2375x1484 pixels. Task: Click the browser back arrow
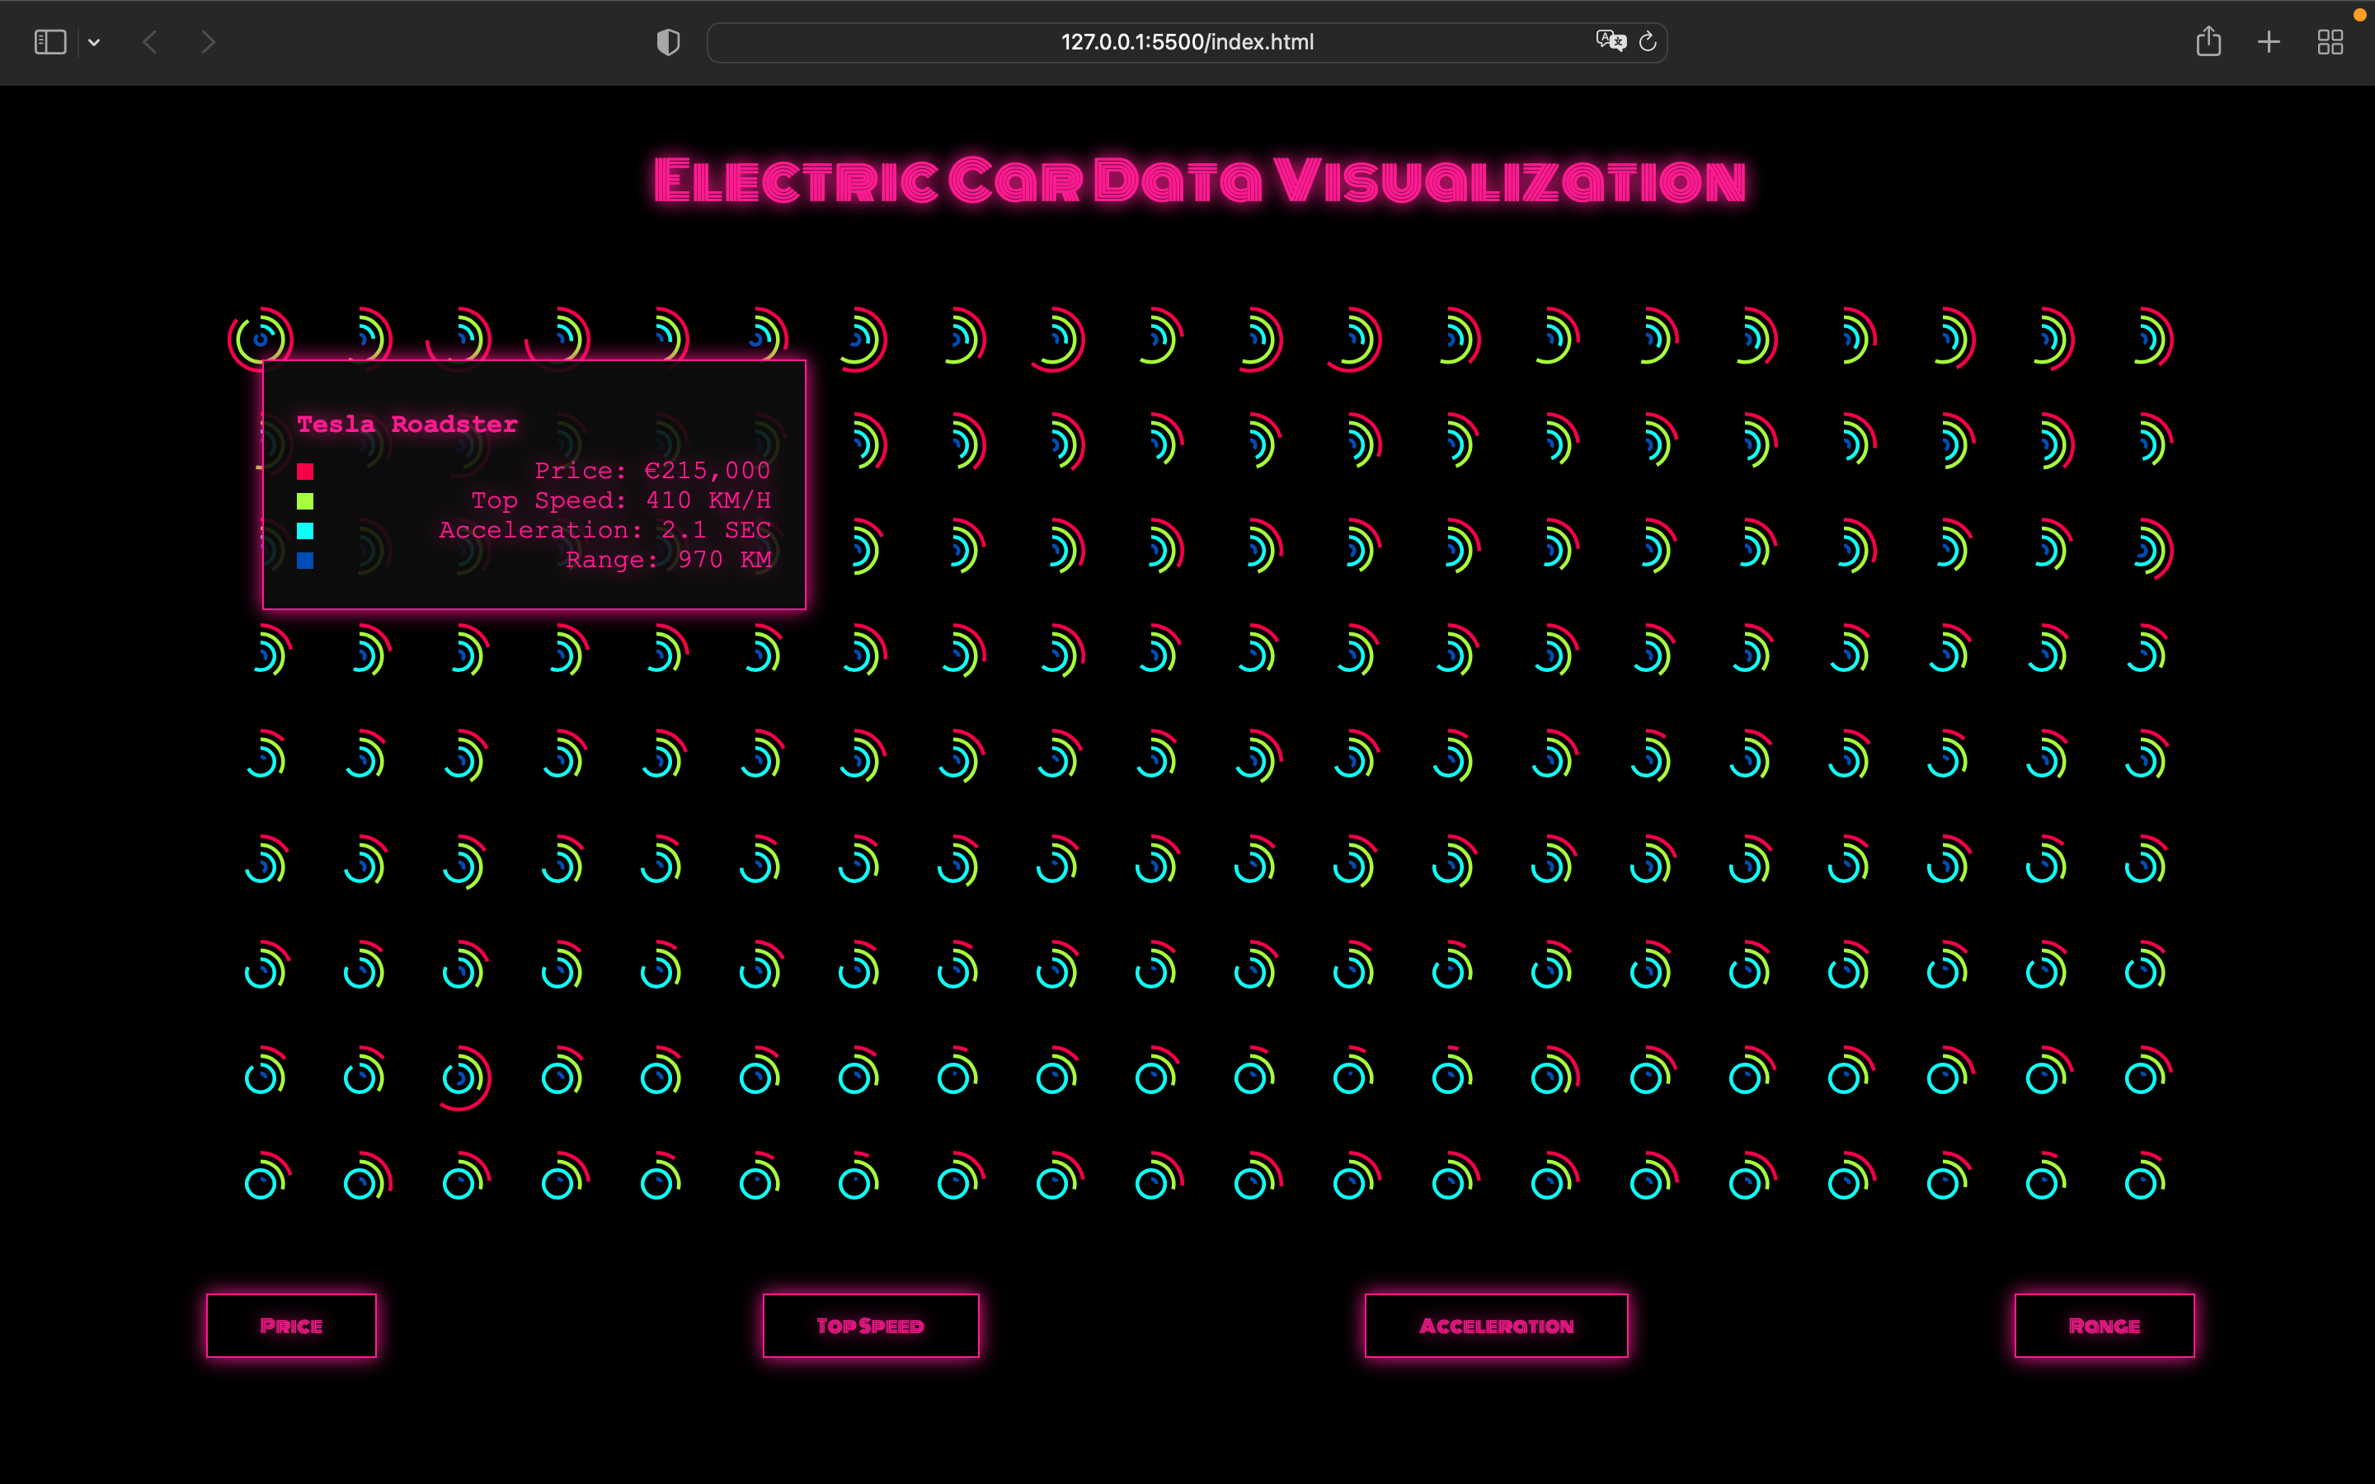click(150, 42)
